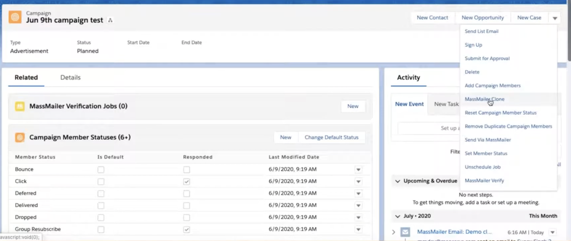Screen dimensions: 571x241
Task: Toggle Is Default checkbox for Deferred
Action: (101, 193)
